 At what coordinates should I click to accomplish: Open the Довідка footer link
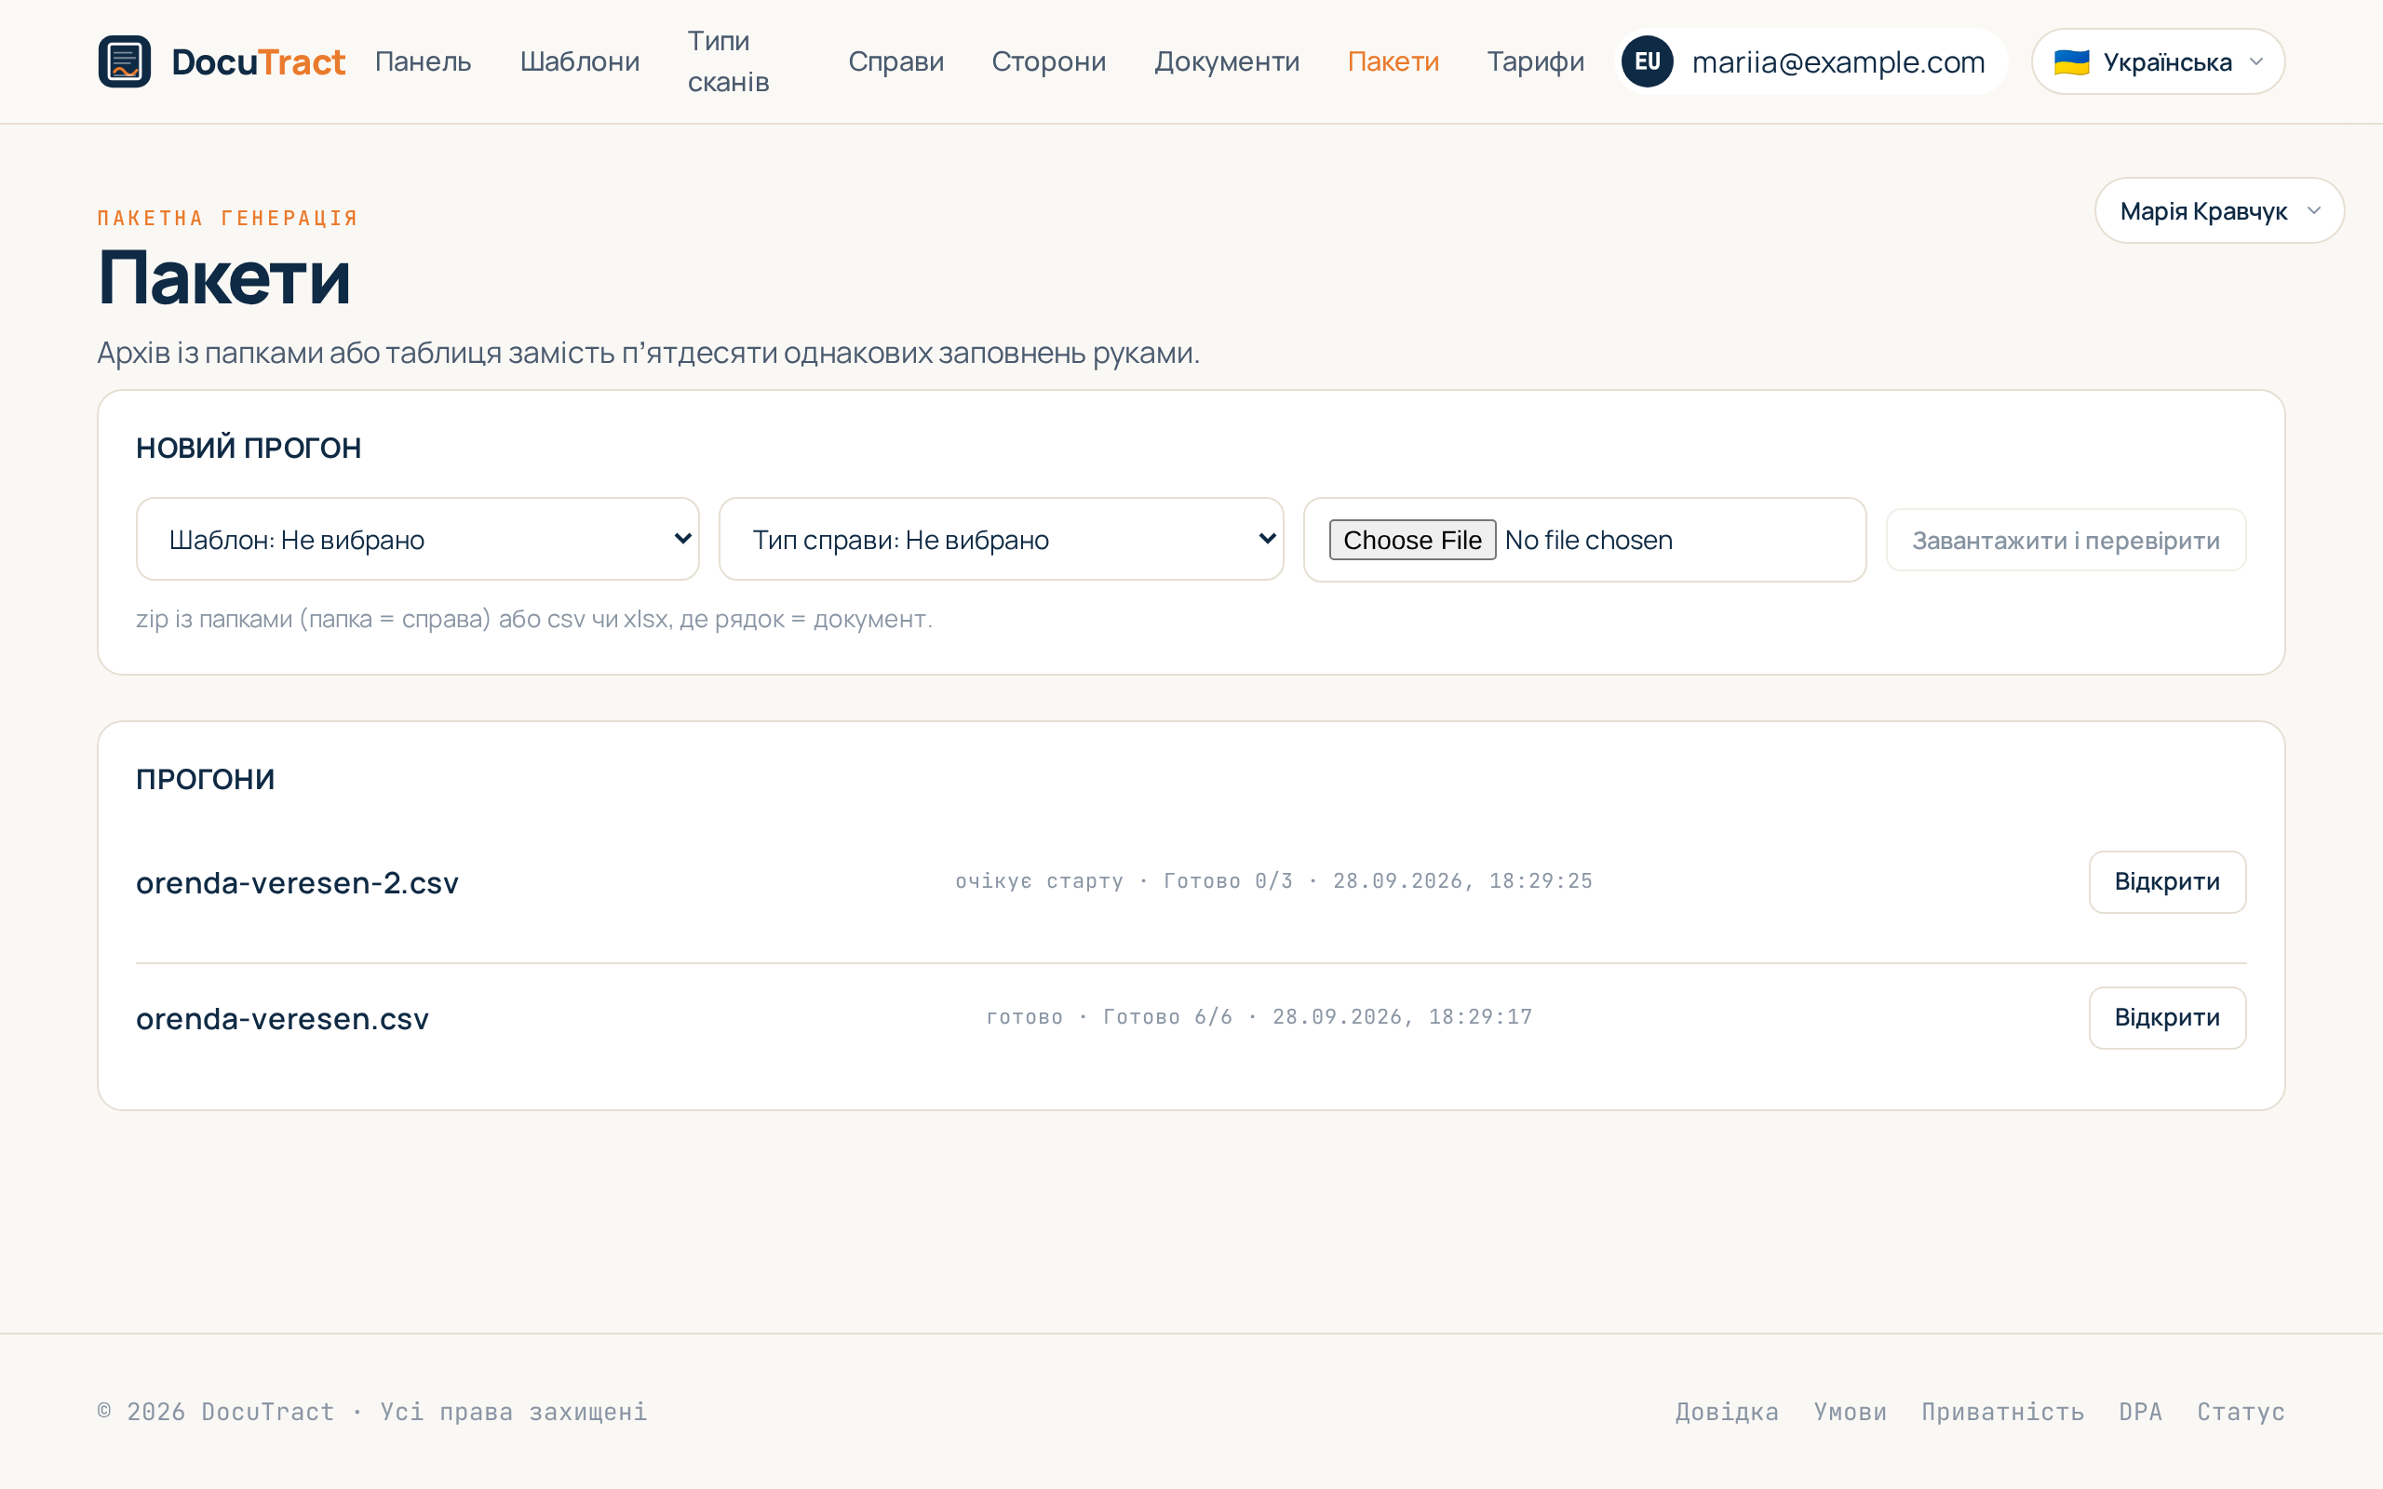(x=1727, y=1411)
